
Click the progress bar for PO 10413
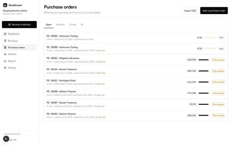pyautogui.click(x=204, y=71)
